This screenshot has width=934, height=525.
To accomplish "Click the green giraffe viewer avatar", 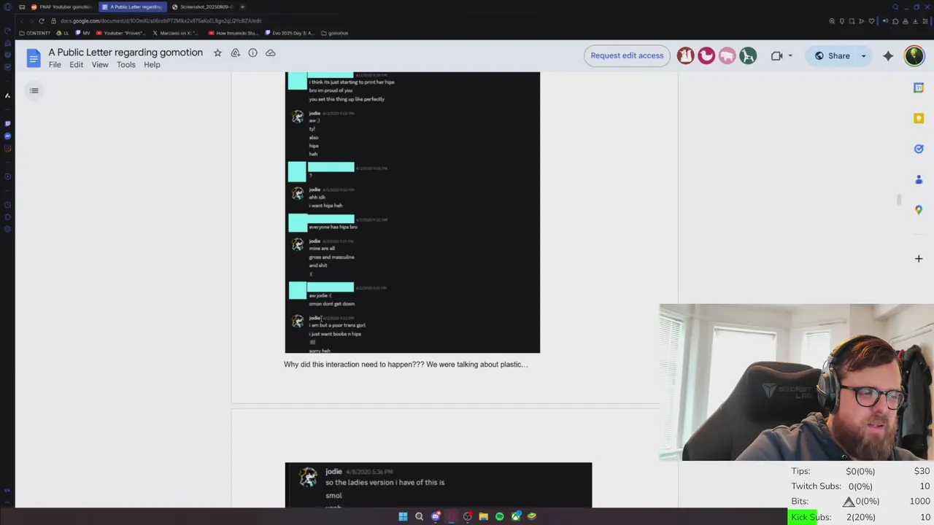I will click(x=748, y=55).
